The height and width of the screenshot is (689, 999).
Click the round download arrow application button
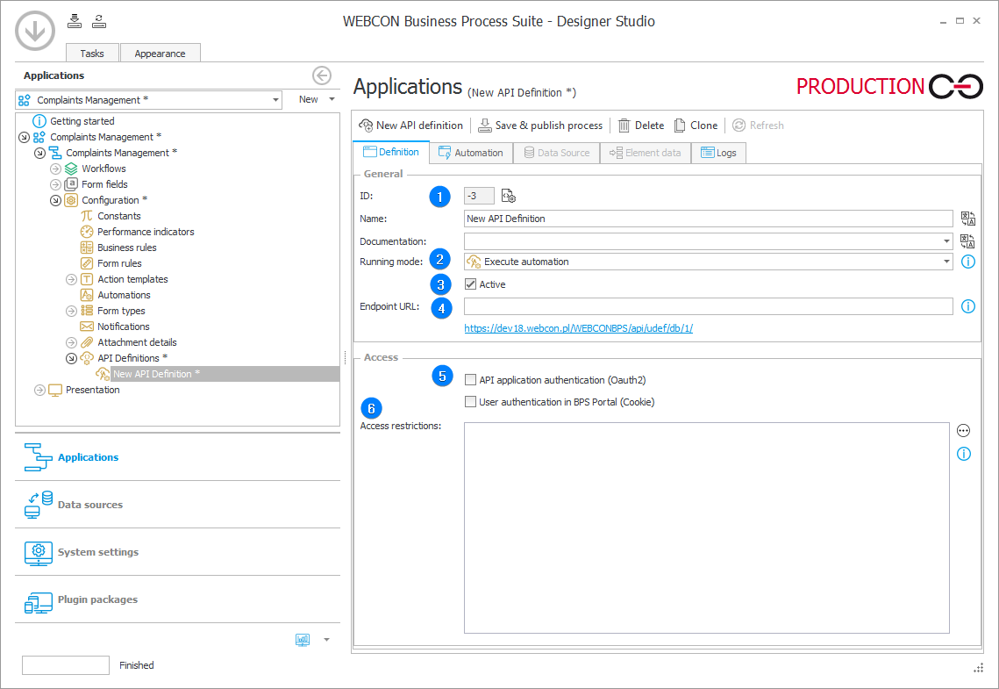(35, 30)
